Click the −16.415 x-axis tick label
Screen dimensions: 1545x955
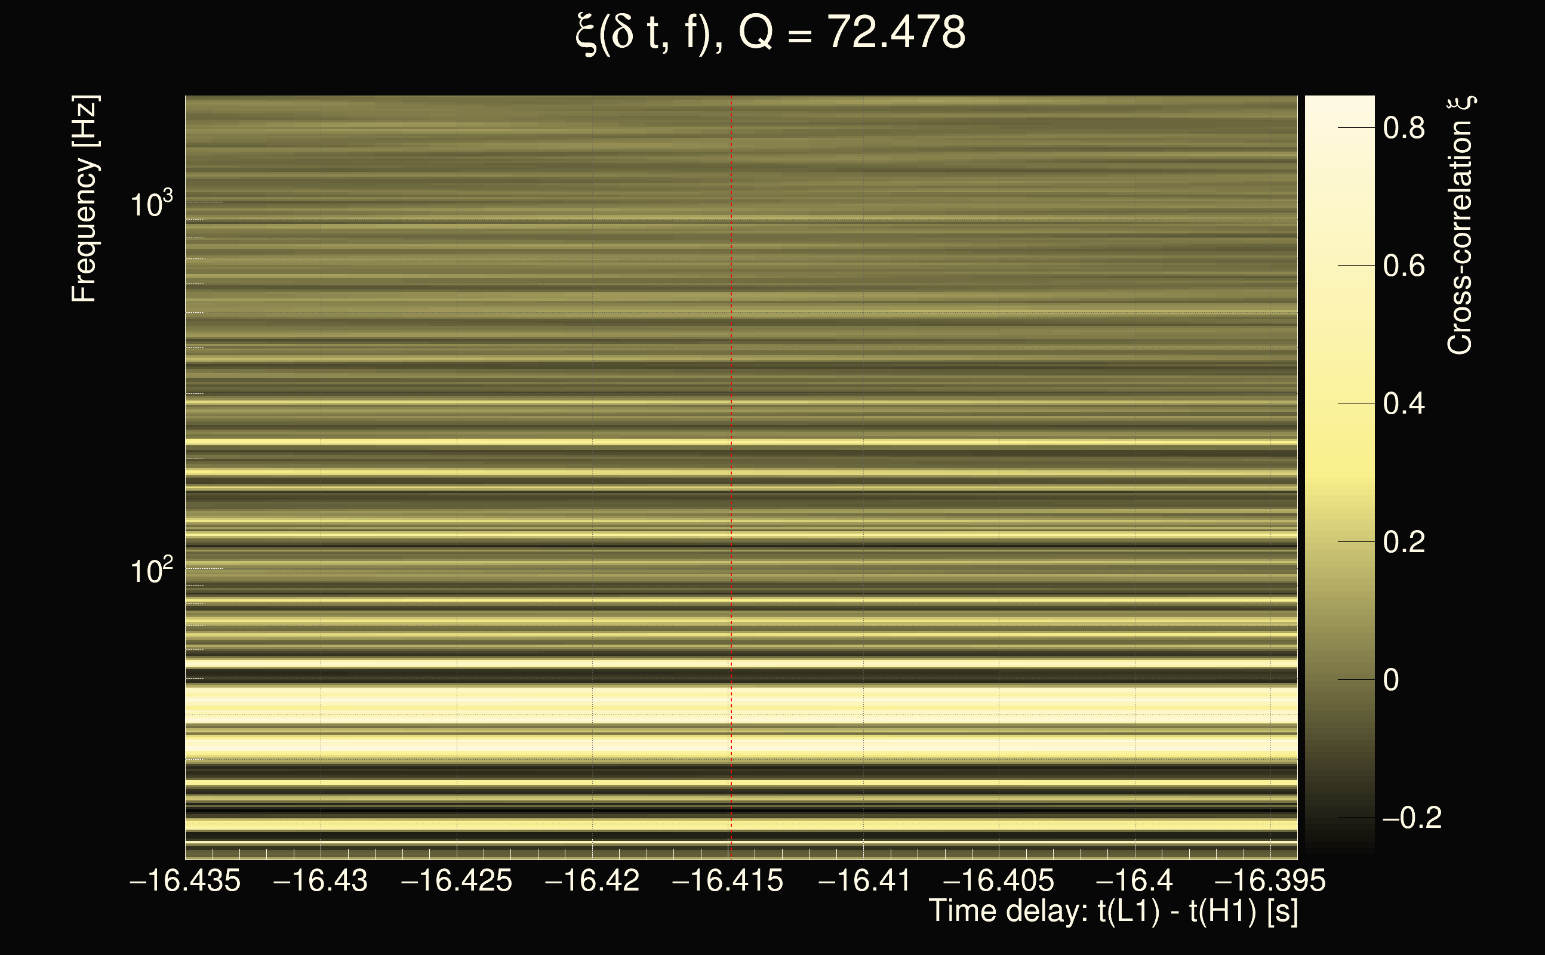click(728, 880)
